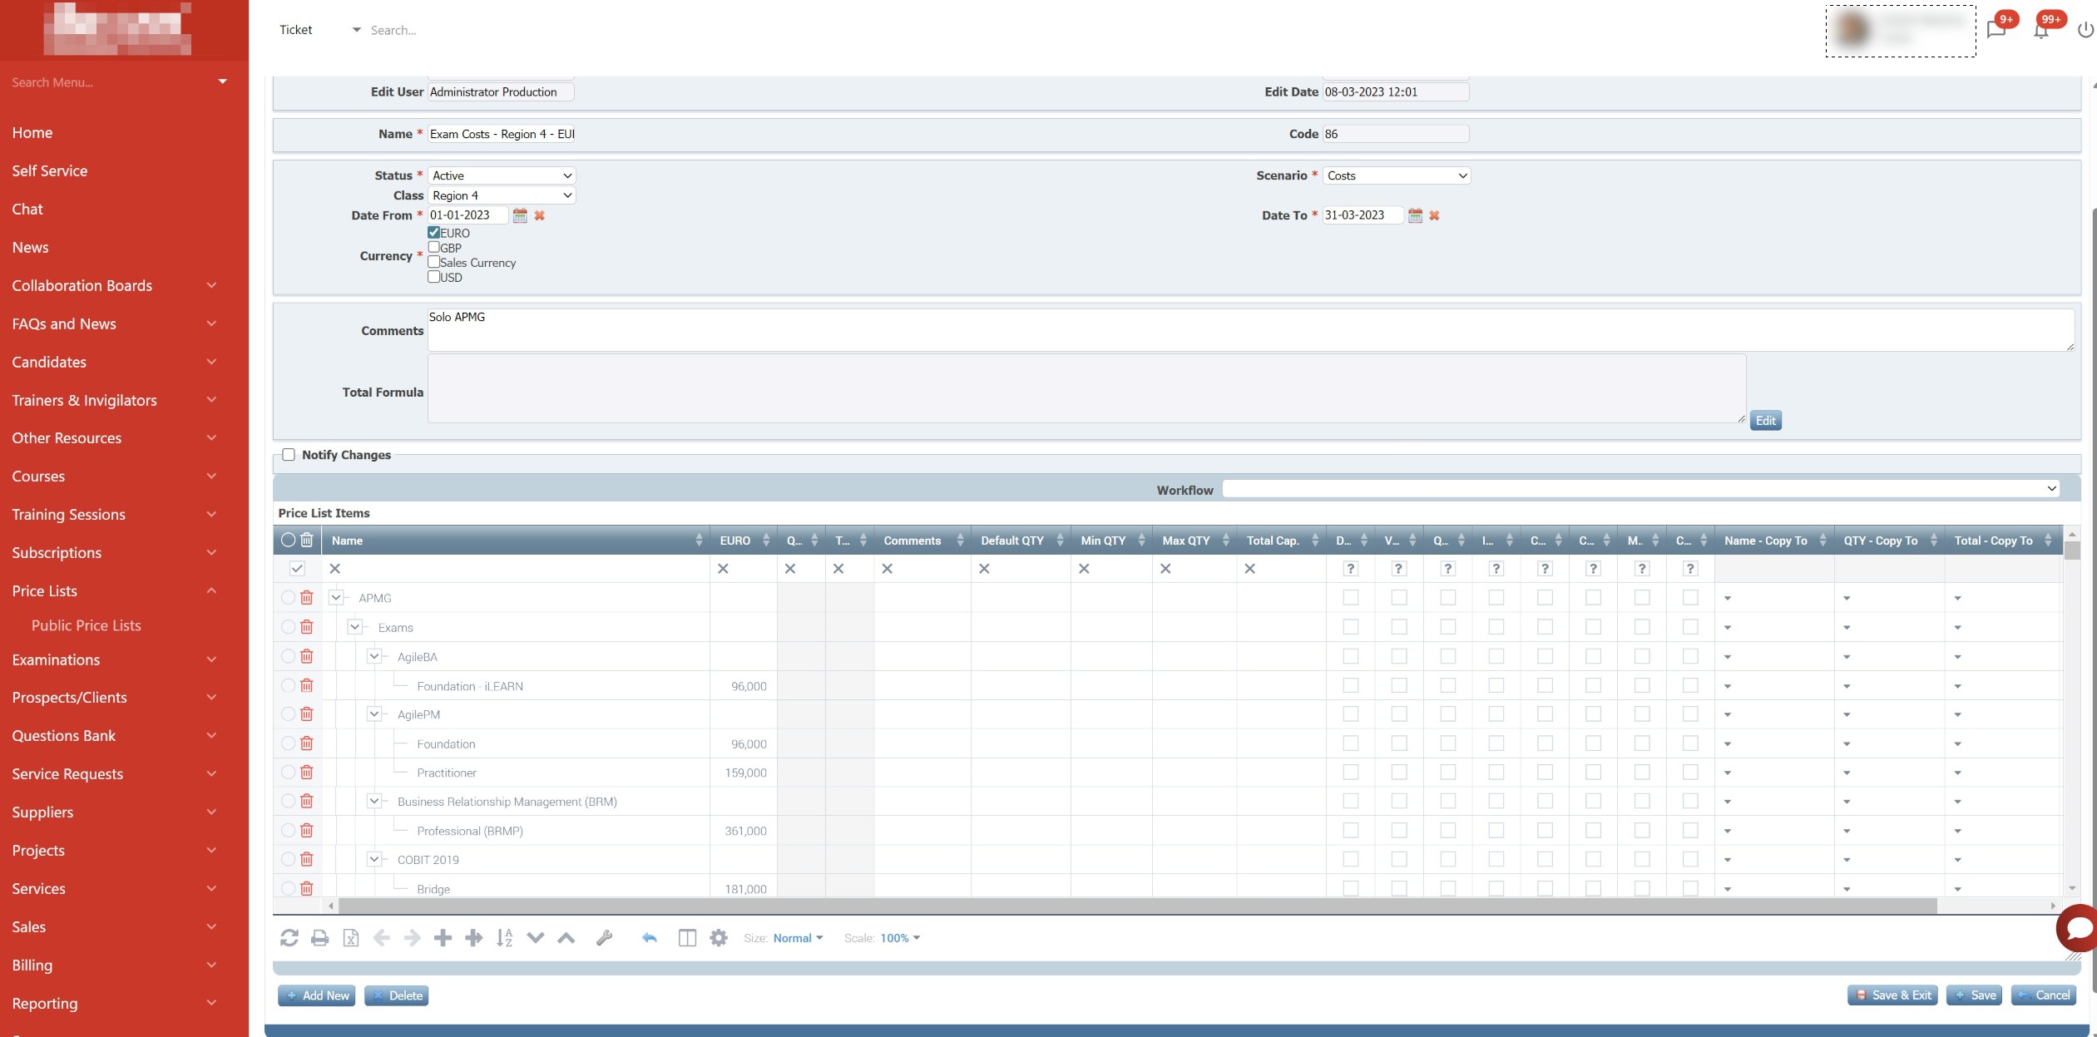Open grid settings gear icon
2097x1037 pixels.
pyautogui.click(x=719, y=938)
